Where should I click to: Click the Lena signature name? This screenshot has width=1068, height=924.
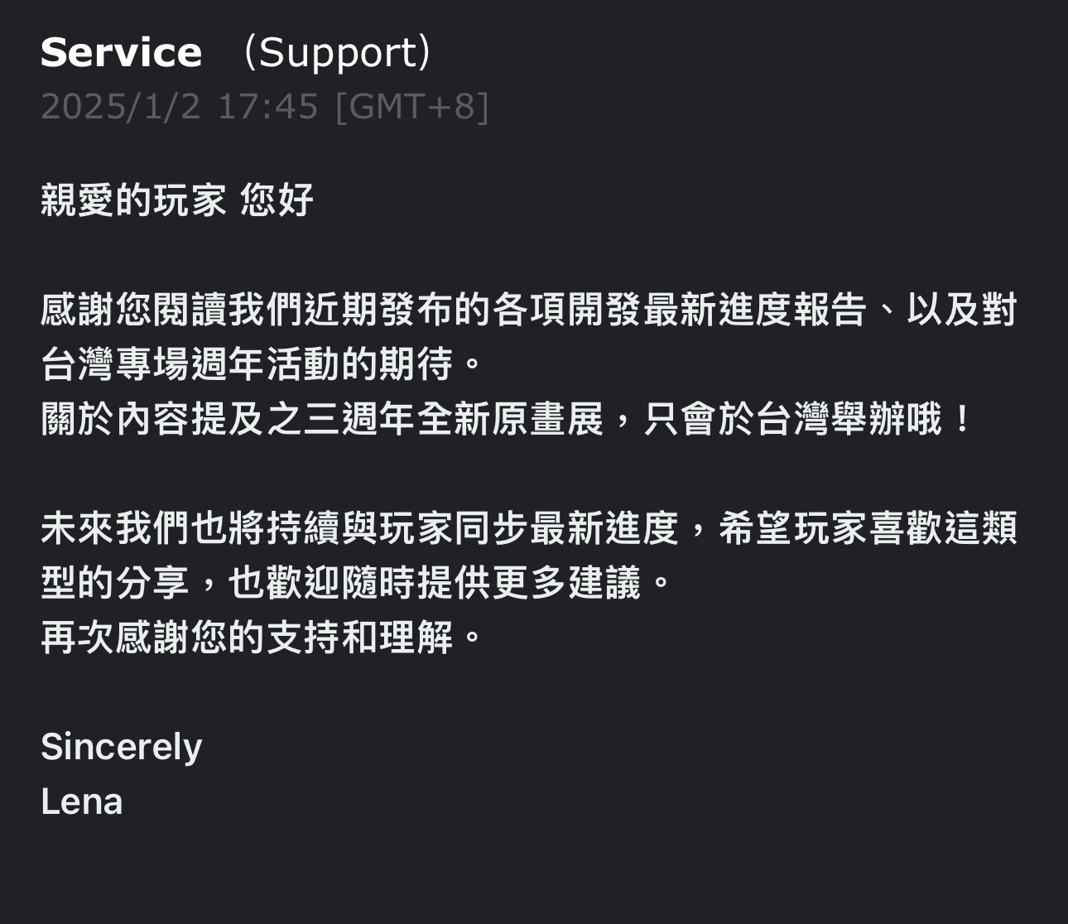(82, 801)
